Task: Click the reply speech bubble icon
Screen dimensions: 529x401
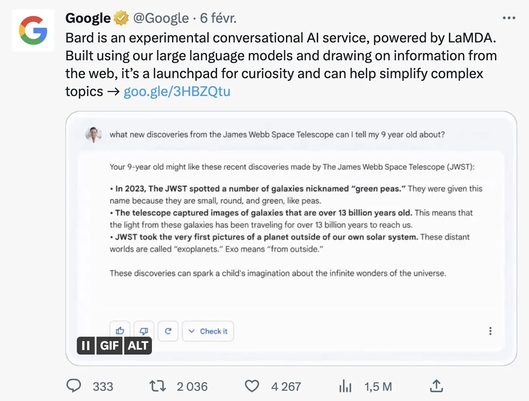Action: pyautogui.click(x=74, y=386)
